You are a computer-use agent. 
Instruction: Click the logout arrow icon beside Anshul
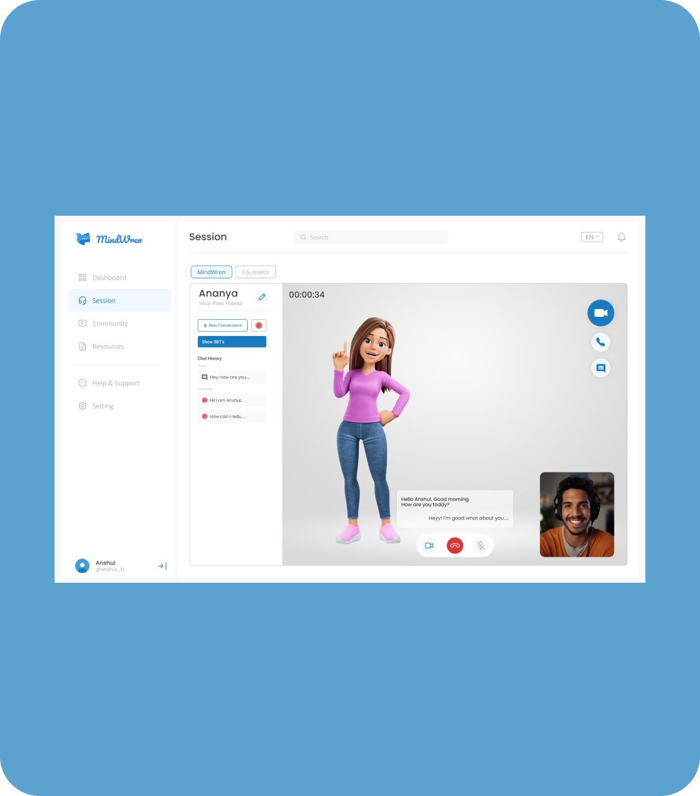tap(162, 566)
